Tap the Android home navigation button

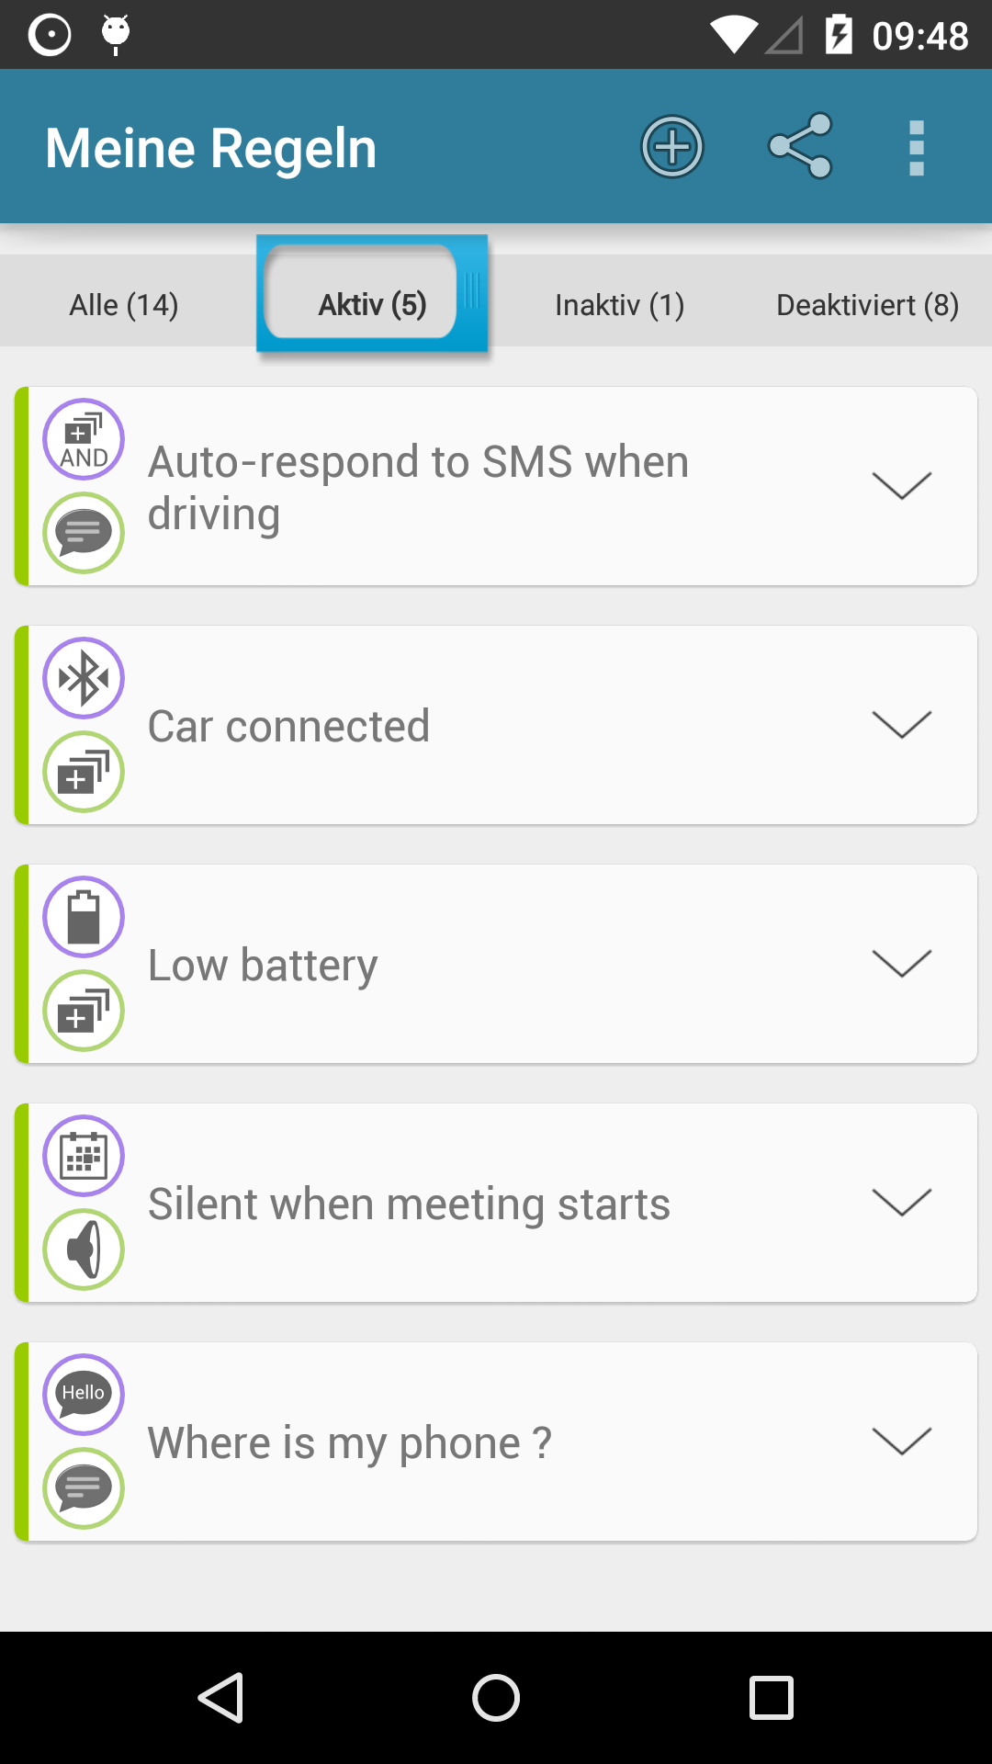click(496, 1698)
